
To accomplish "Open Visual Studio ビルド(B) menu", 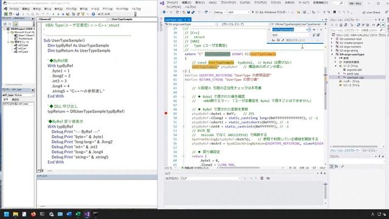I will coord(244,2).
